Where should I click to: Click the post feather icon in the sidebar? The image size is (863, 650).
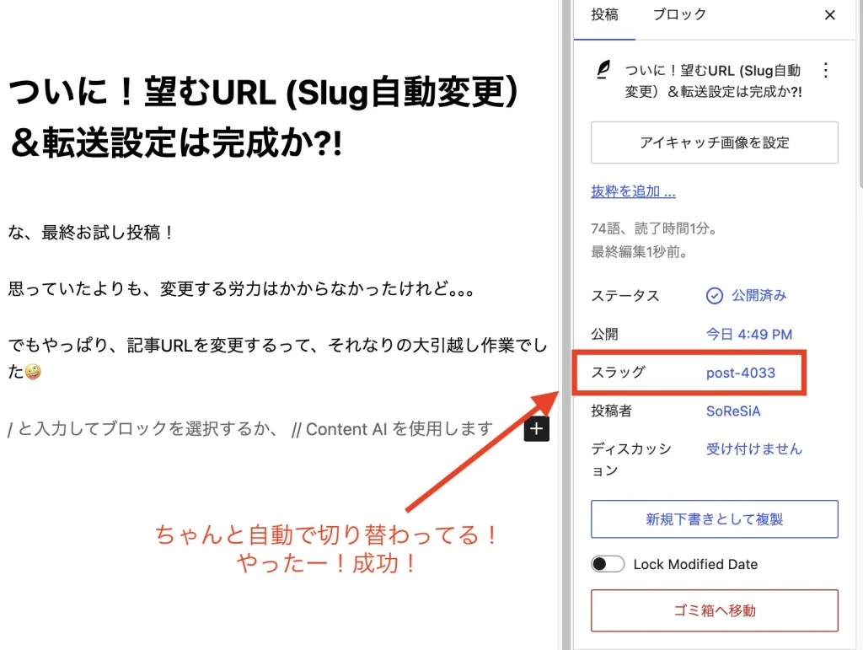603,71
